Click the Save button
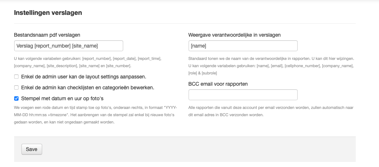Image resolution: width=379 pixels, height=167 pixels. point(32,149)
